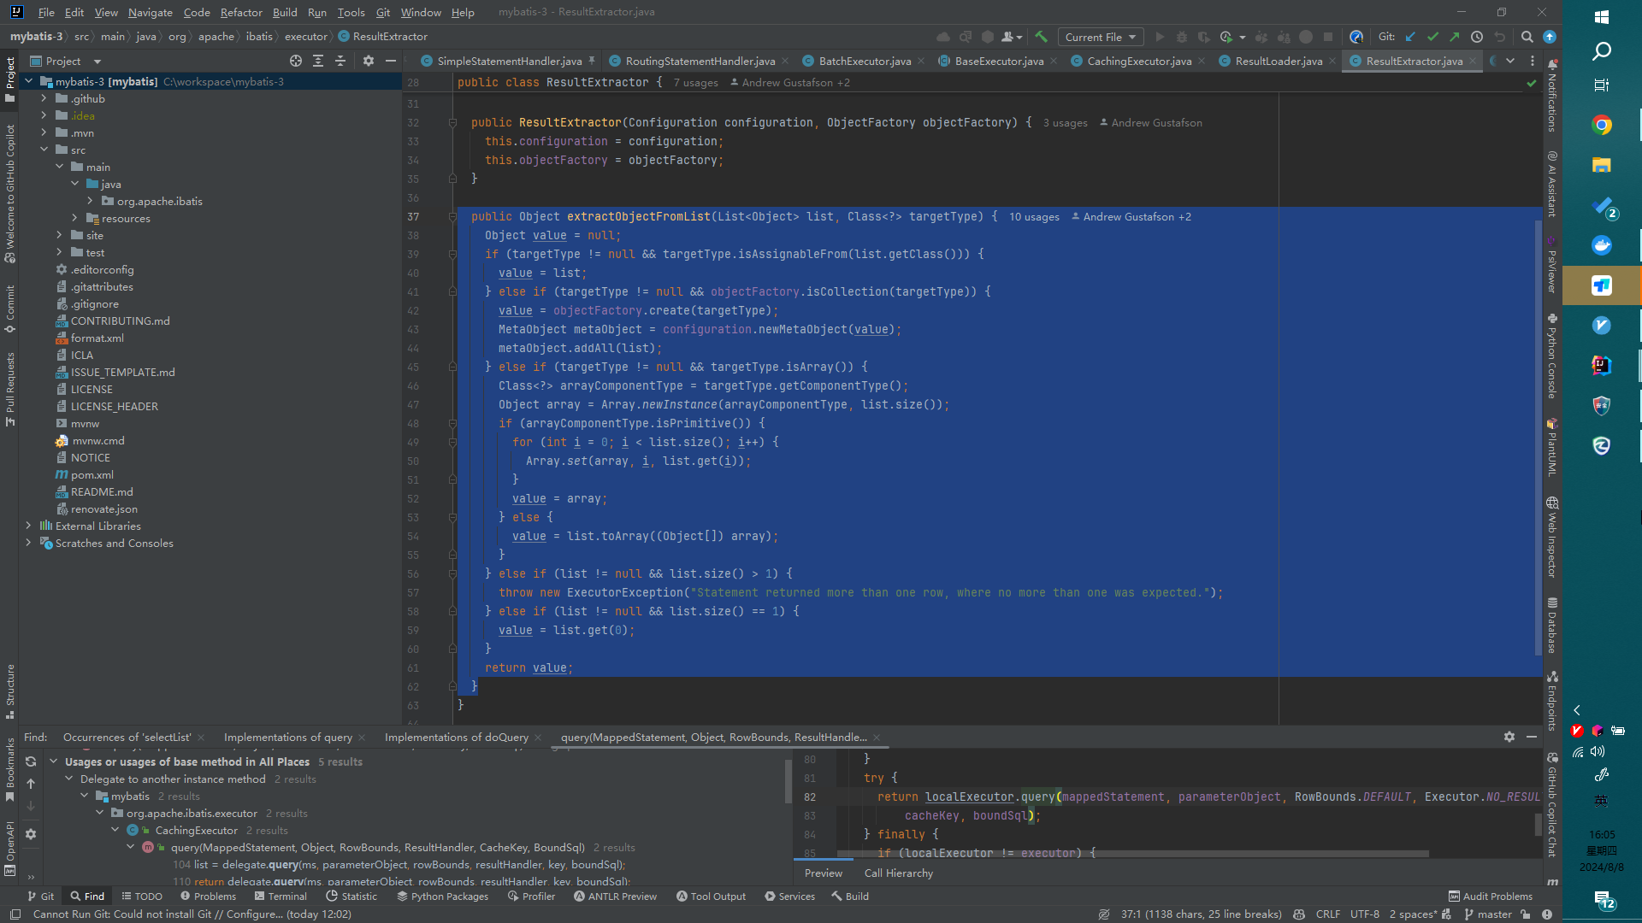Click the Run with Coverage icon
1642x923 pixels.
(x=1204, y=37)
